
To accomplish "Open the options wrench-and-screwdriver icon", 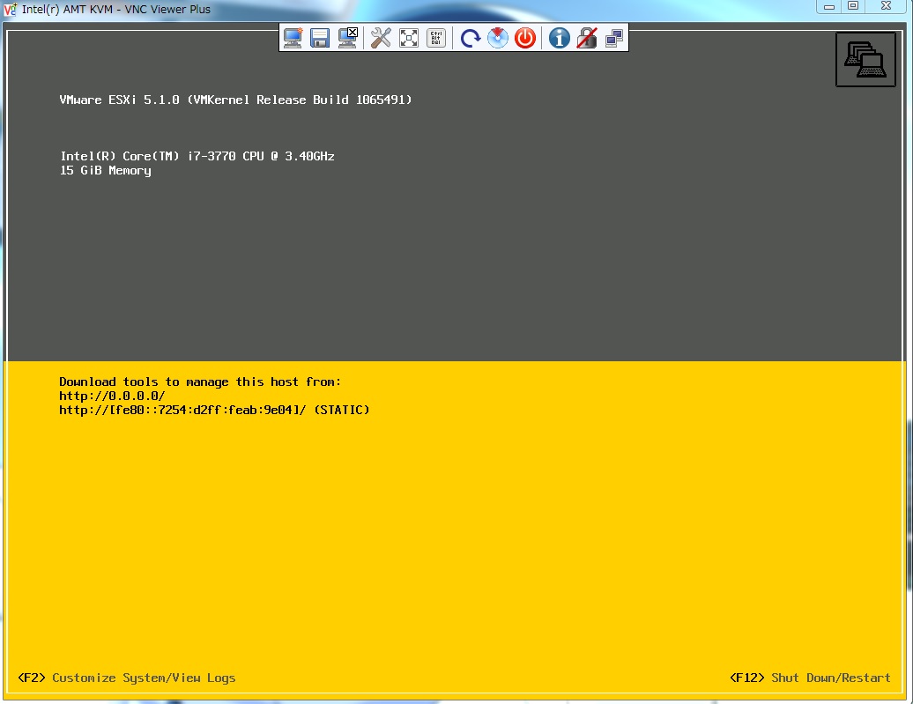I will pos(381,38).
